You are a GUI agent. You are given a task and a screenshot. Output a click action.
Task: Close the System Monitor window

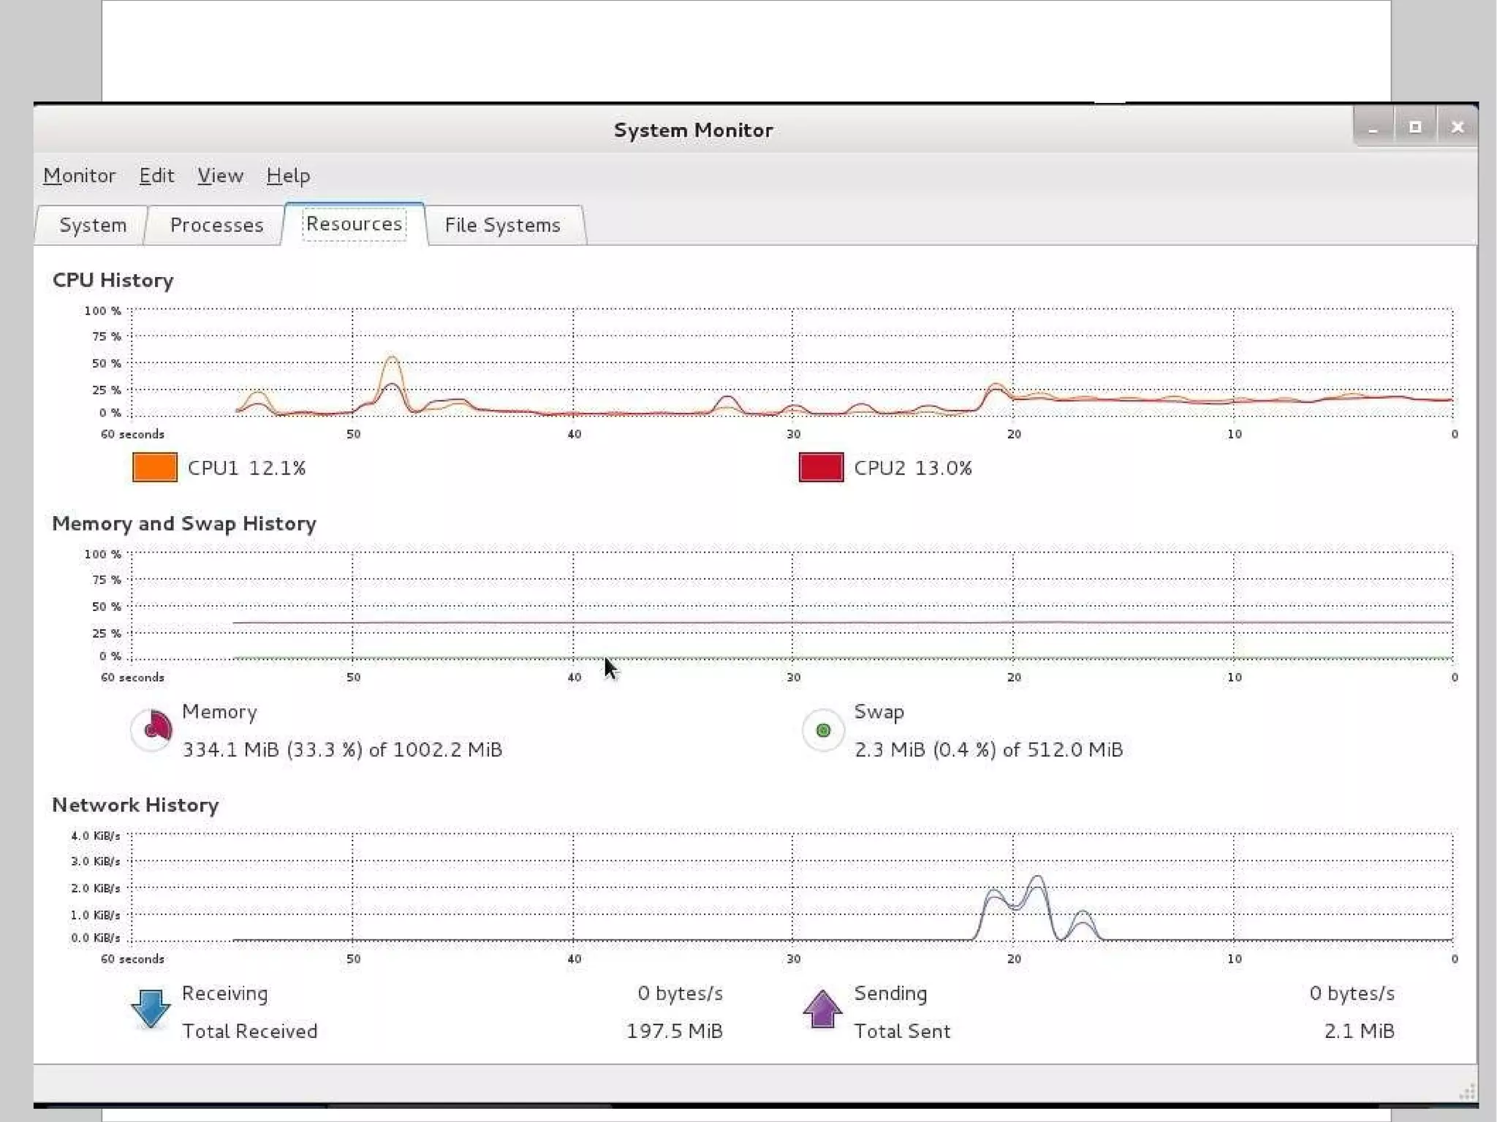tap(1457, 128)
